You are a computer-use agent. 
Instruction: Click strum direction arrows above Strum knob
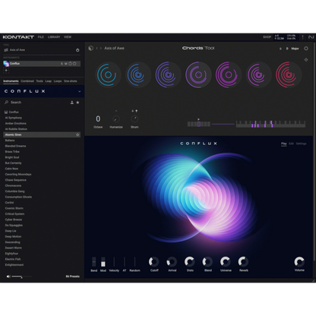pos(134,111)
